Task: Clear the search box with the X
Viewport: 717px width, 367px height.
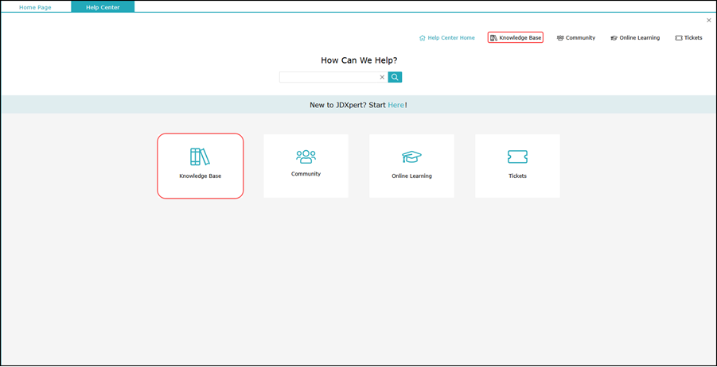Action: [382, 77]
